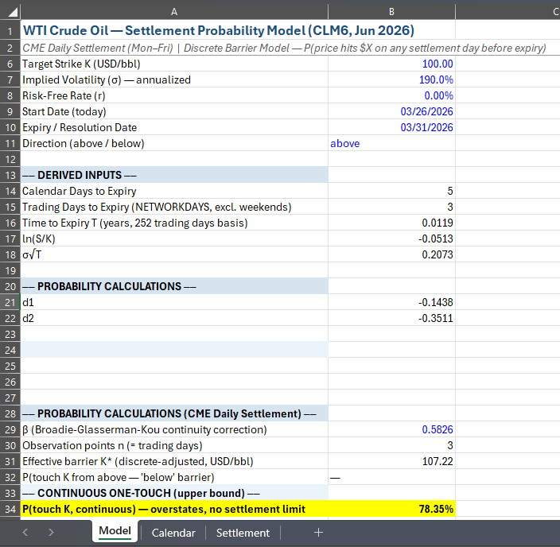This screenshot has width=560, height=547.
Task: Click 'Calendar Days to Expiry' label
Action: pyautogui.click(x=80, y=191)
